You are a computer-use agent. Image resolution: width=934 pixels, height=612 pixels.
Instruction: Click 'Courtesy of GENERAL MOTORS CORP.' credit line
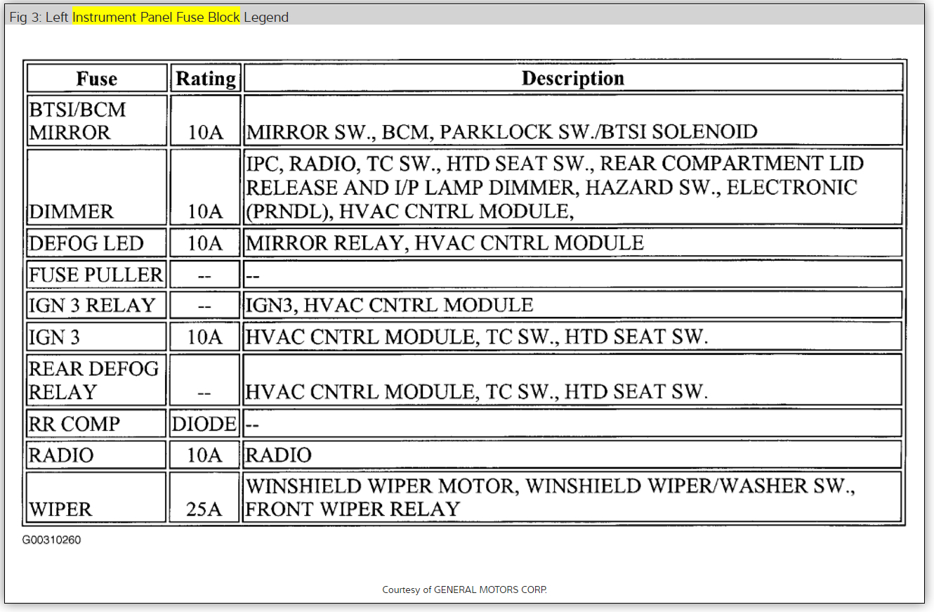click(x=464, y=590)
